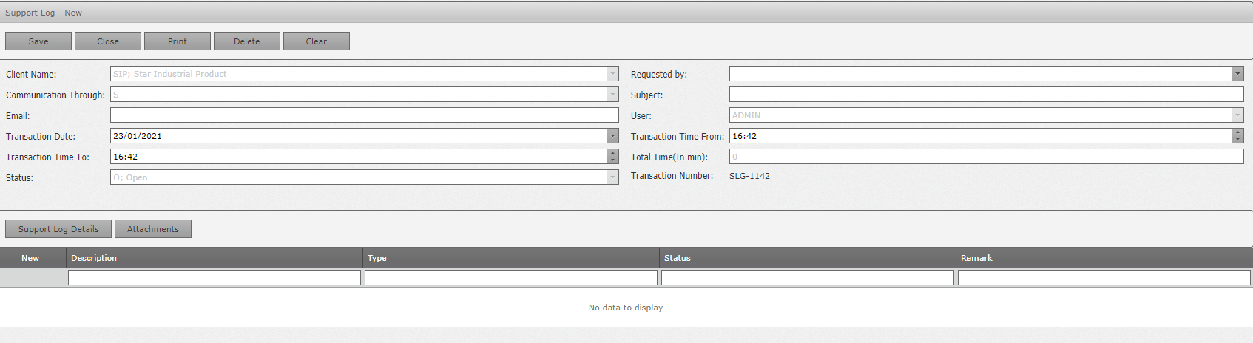This screenshot has width=1253, height=343.
Task: Sort by Description column header
Action: pyautogui.click(x=215, y=258)
